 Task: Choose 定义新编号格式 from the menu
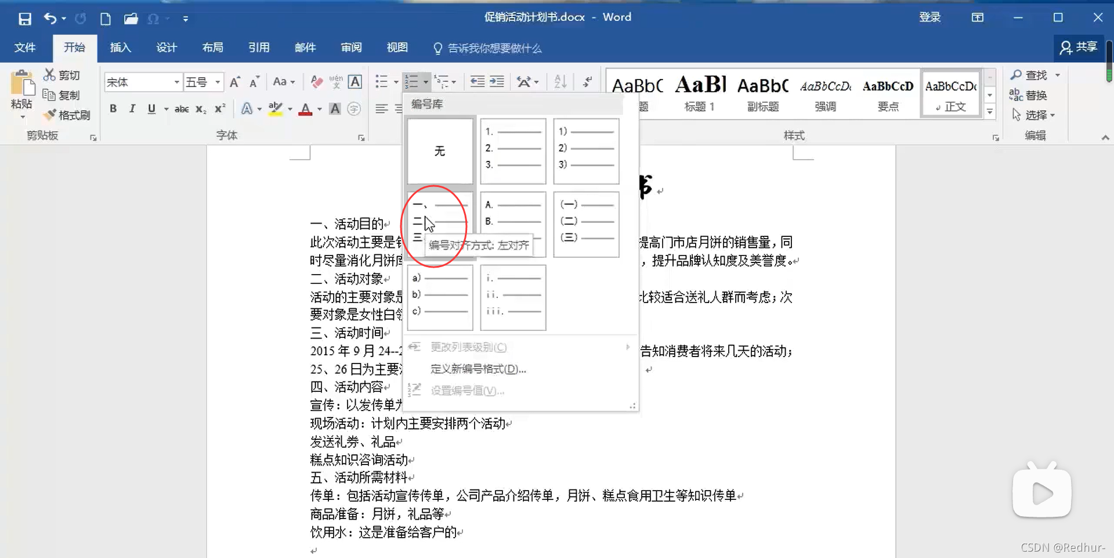(478, 368)
